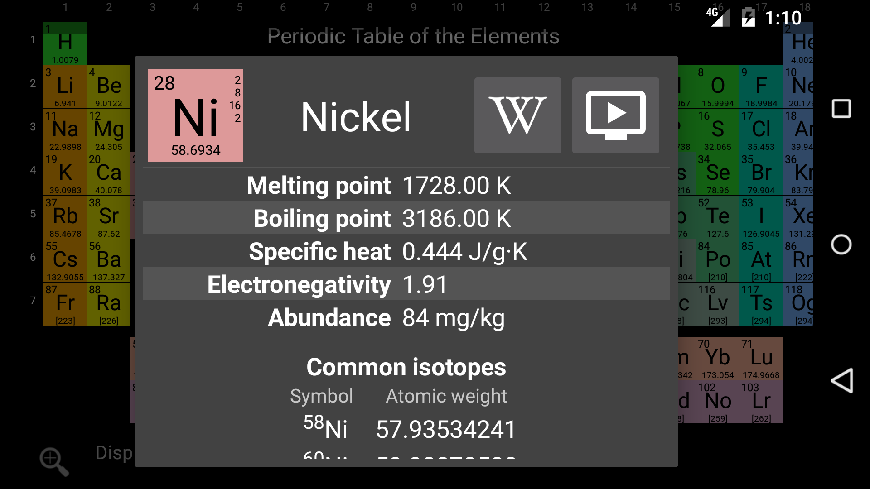Open the Nickel video button
The width and height of the screenshot is (870, 489).
click(615, 115)
